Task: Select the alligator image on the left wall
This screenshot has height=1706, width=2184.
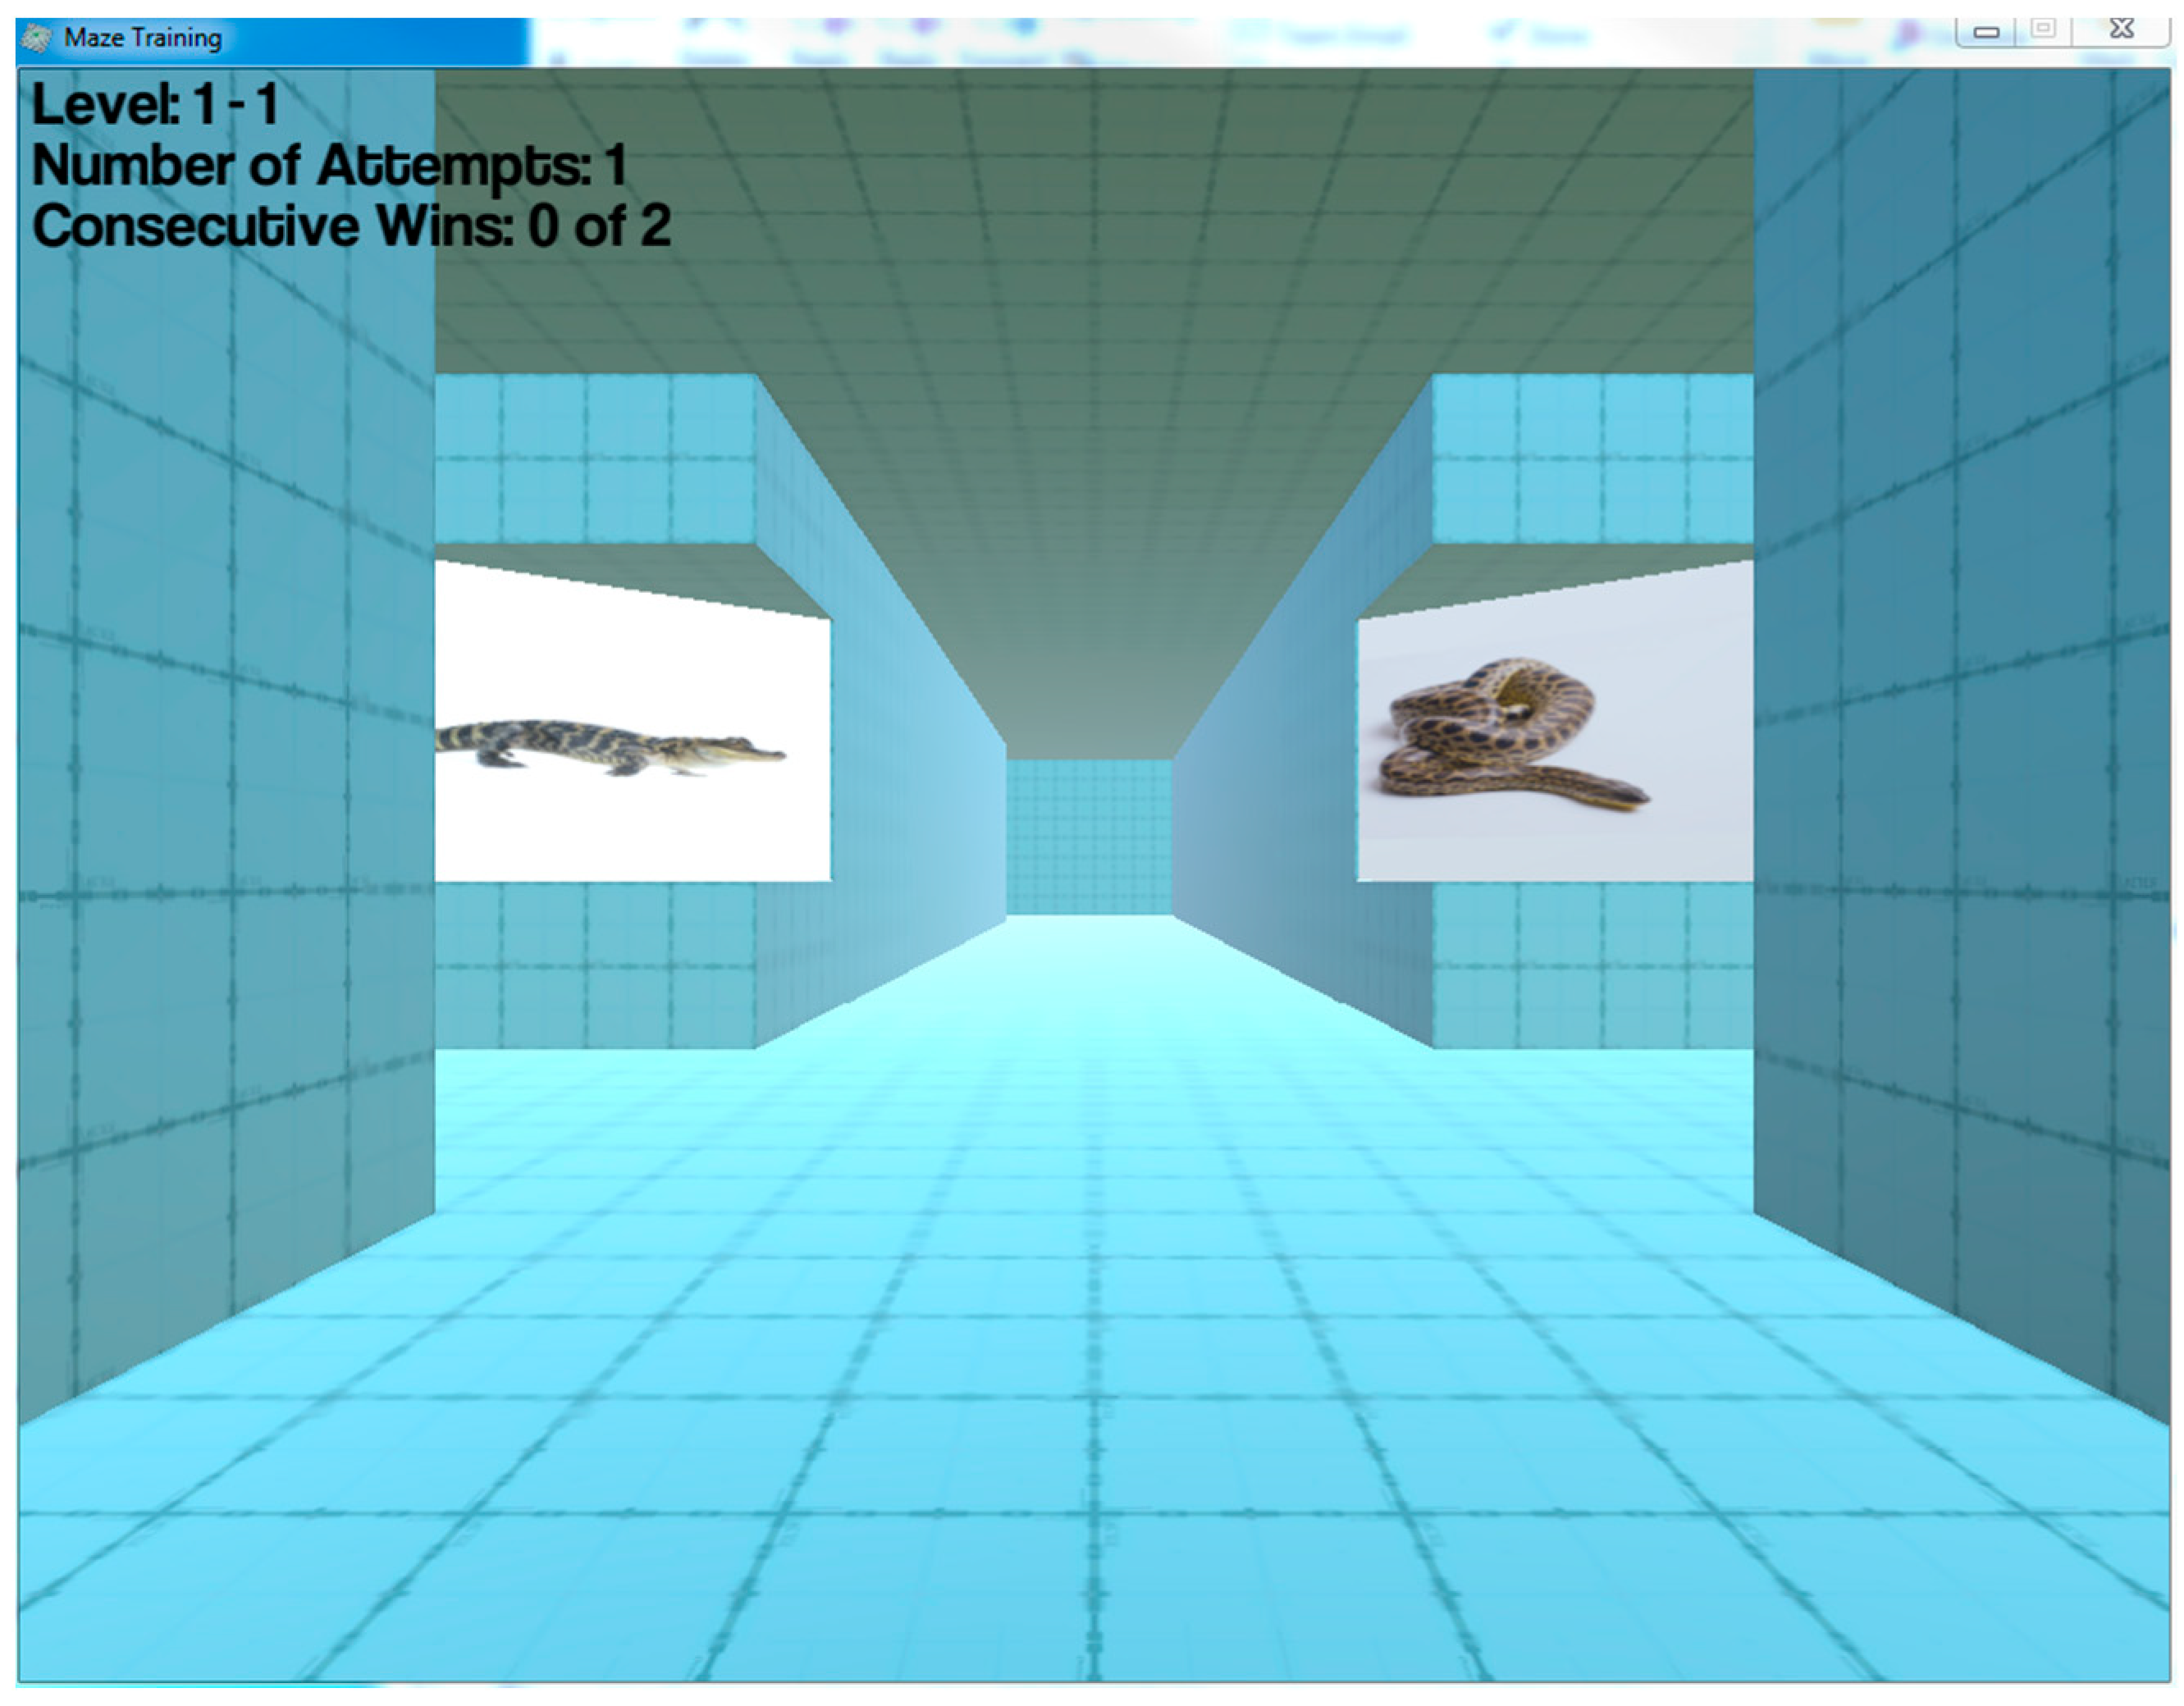Action: tap(632, 721)
